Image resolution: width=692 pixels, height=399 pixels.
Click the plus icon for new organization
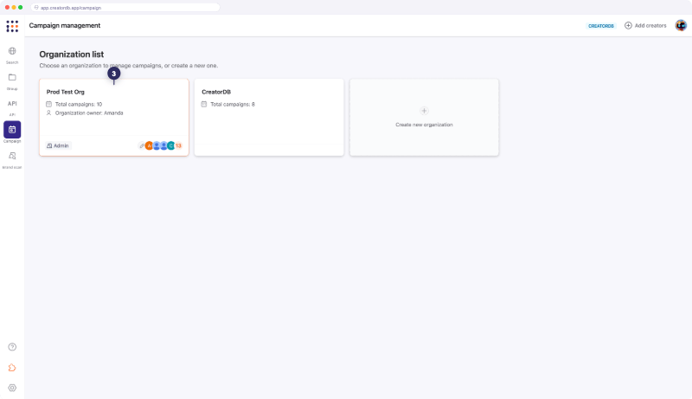(x=424, y=111)
